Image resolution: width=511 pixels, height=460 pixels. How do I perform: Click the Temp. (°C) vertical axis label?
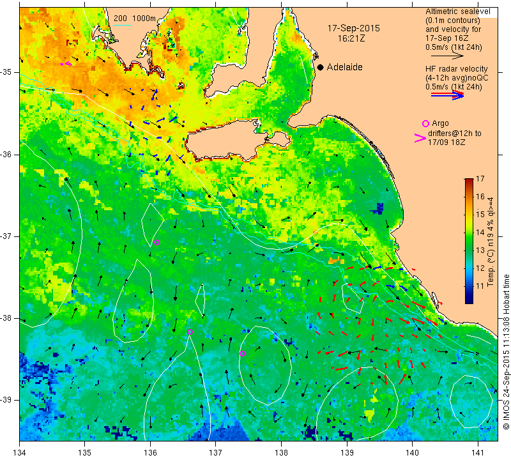pos(491,242)
